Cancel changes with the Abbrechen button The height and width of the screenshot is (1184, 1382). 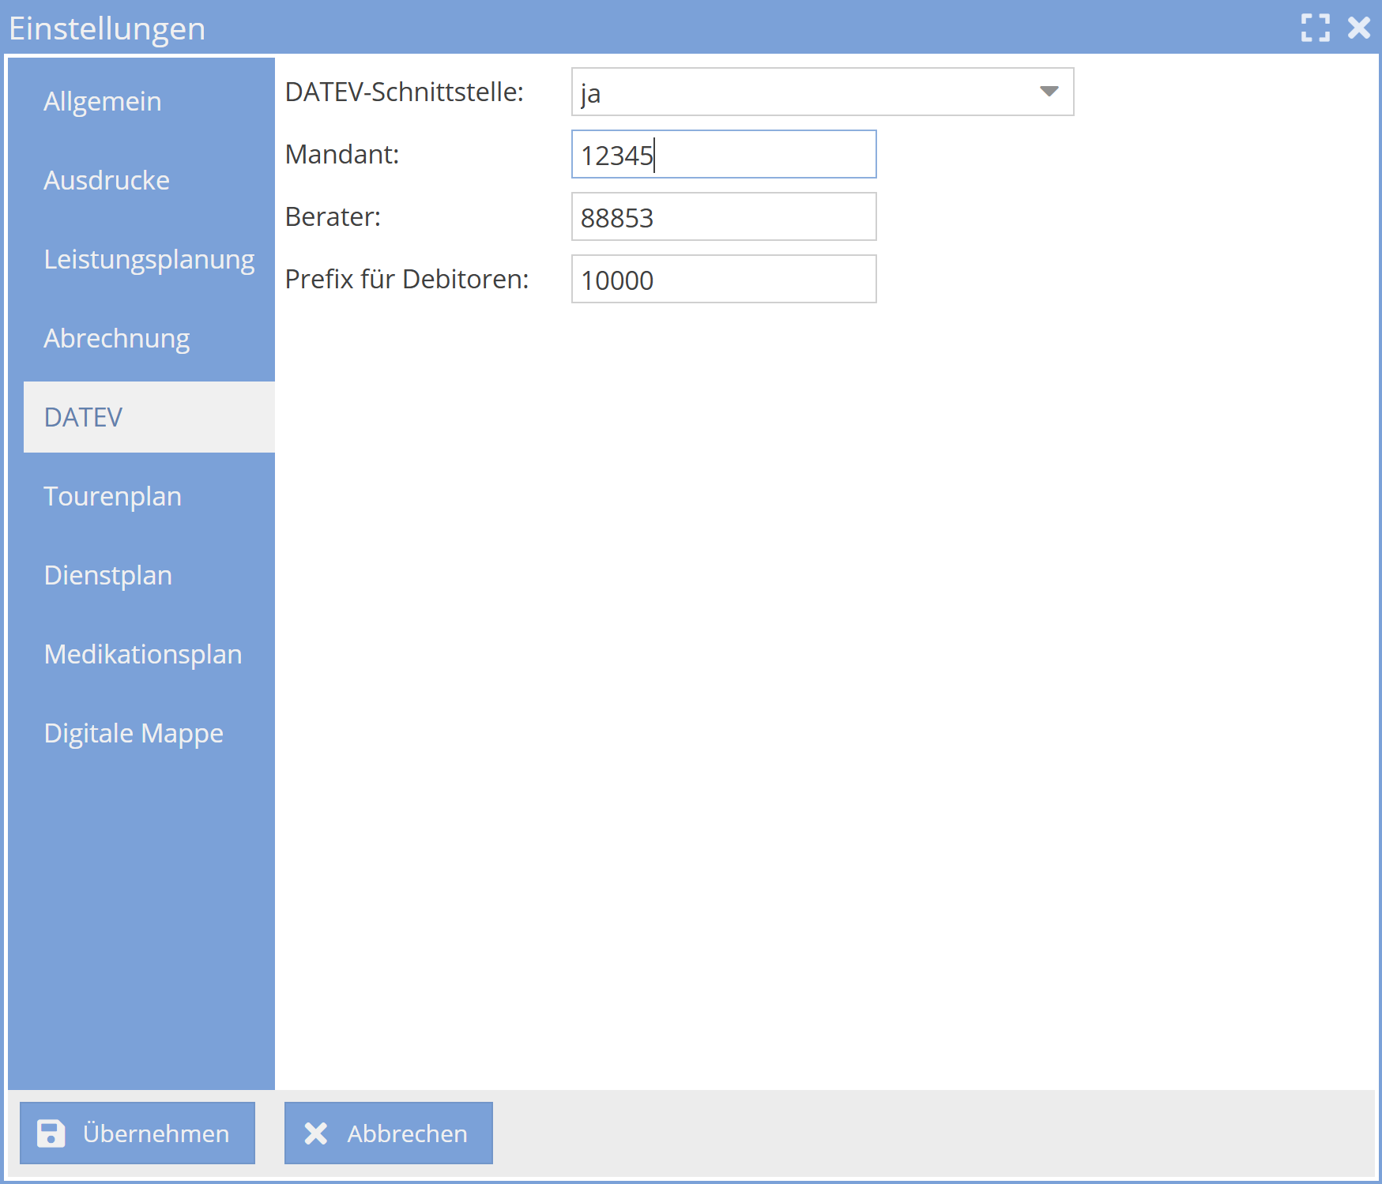coord(388,1133)
